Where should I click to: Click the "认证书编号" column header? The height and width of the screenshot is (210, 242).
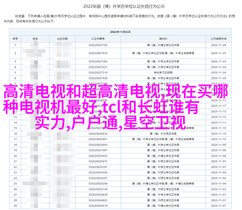98,39
